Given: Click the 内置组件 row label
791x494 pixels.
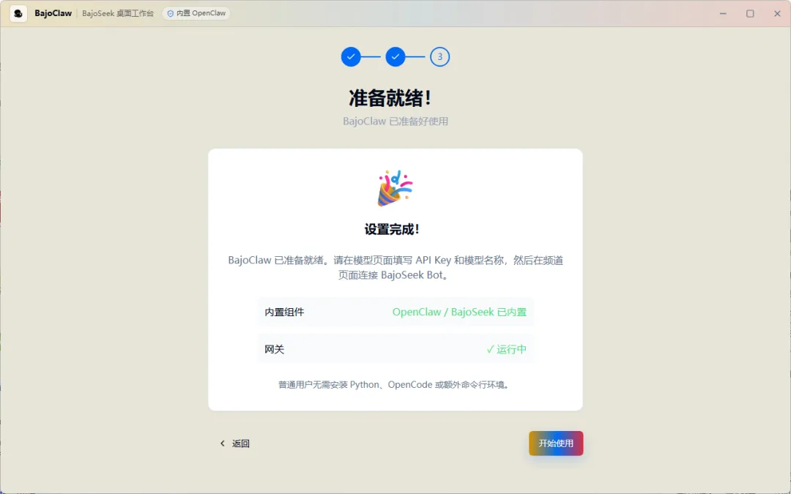Looking at the screenshot, I should (284, 312).
